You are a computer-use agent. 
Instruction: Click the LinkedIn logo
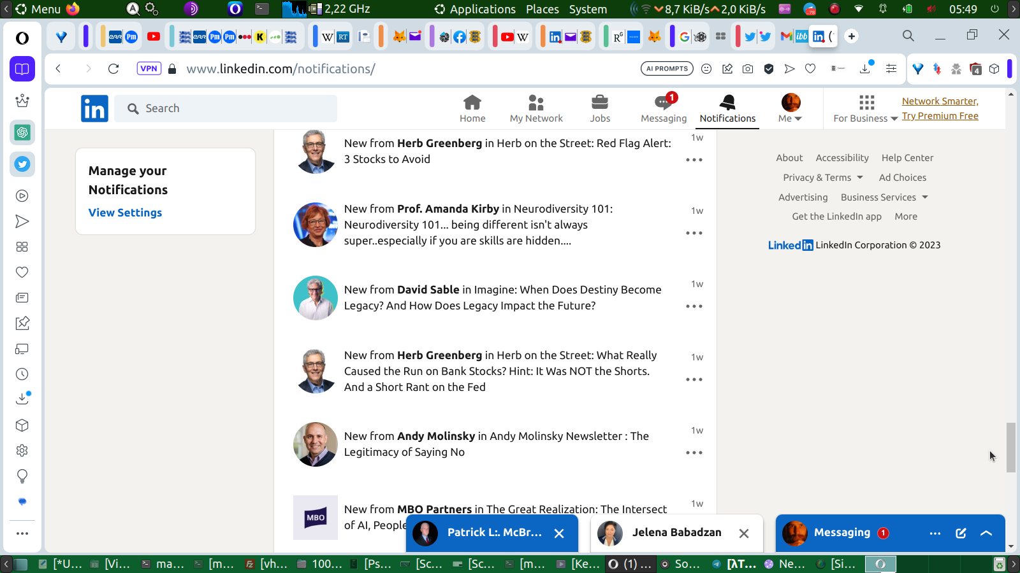coord(94,108)
